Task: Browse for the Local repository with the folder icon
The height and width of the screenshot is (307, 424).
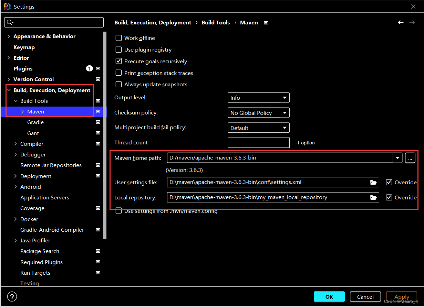Action: pos(373,198)
